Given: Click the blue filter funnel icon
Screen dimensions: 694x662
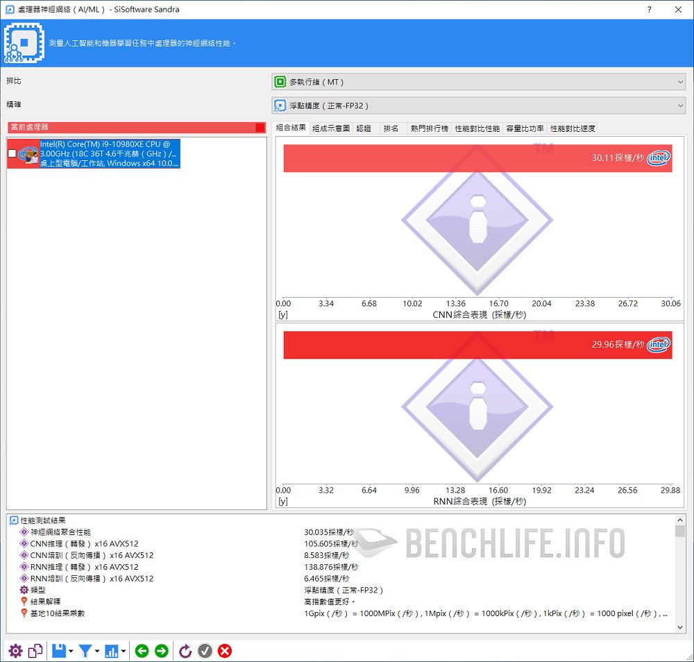Looking at the screenshot, I should [85, 651].
